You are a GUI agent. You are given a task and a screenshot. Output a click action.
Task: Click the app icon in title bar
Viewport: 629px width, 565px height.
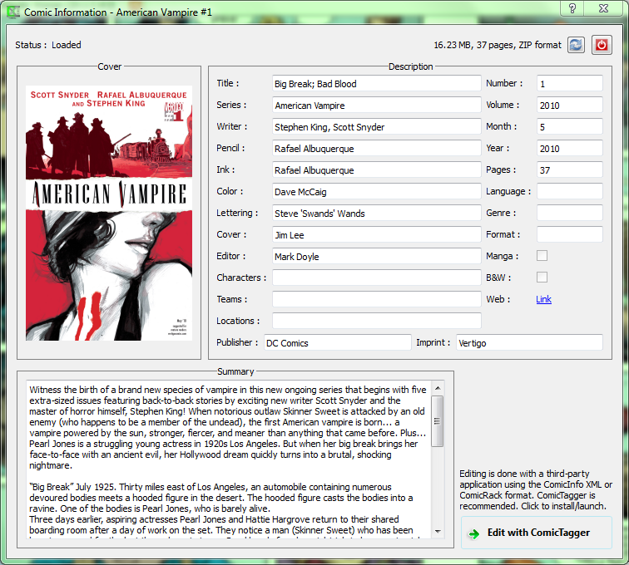(12, 12)
